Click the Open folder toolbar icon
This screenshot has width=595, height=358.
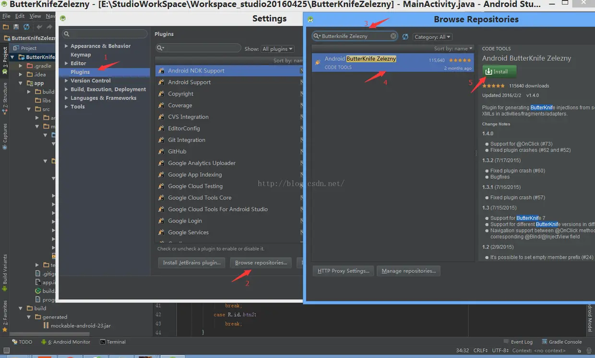point(6,27)
